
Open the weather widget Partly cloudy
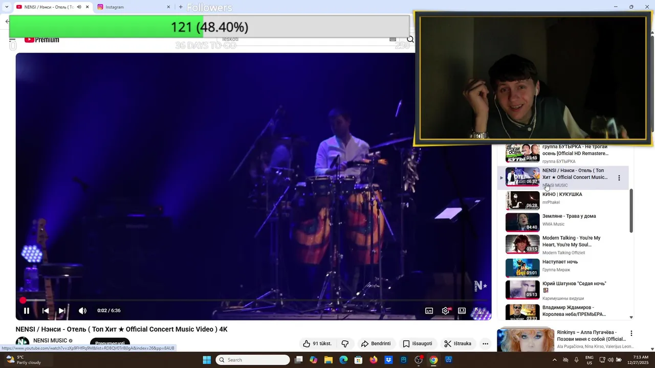pyautogui.click(x=23, y=360)
